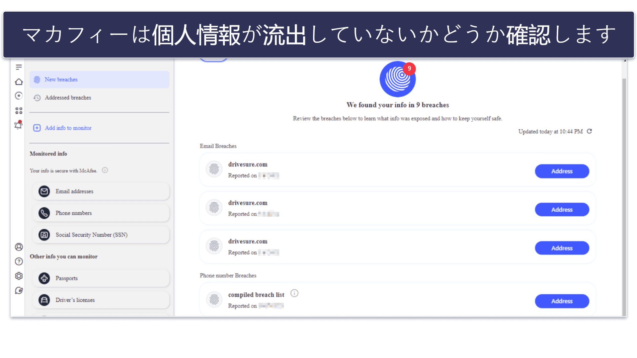
Task: Click the Passports icon
Action: coord(44,278)
